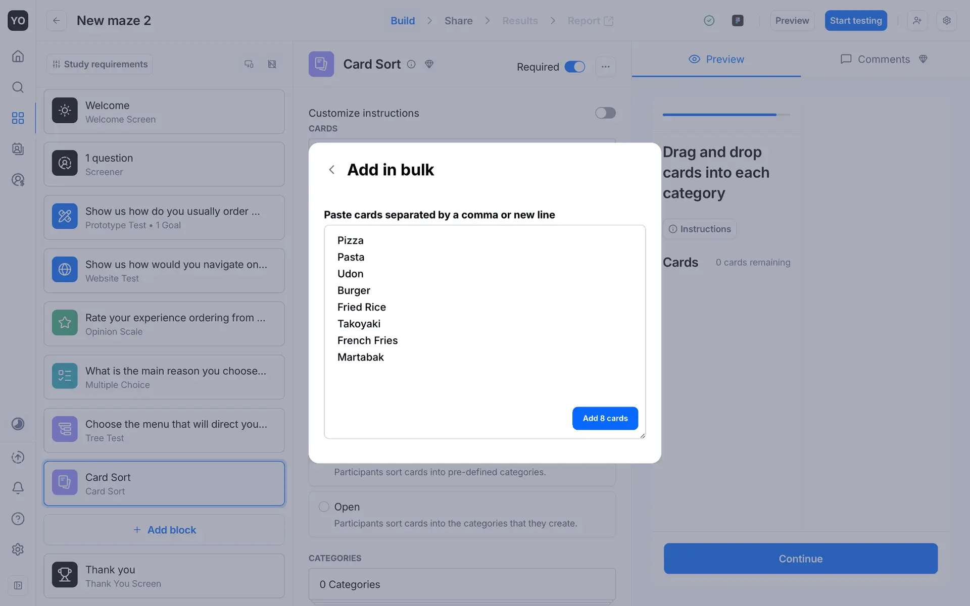Expand the 0 Categories field
This screenshot has width=970, height=606.
(x=461, y=584)
